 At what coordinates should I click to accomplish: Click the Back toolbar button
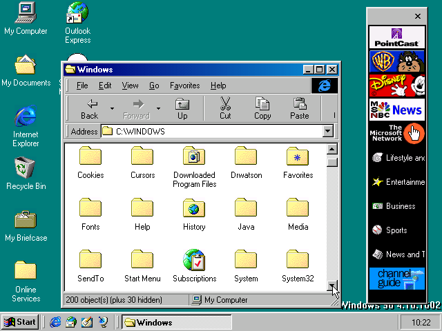click(x=90, y=109)
